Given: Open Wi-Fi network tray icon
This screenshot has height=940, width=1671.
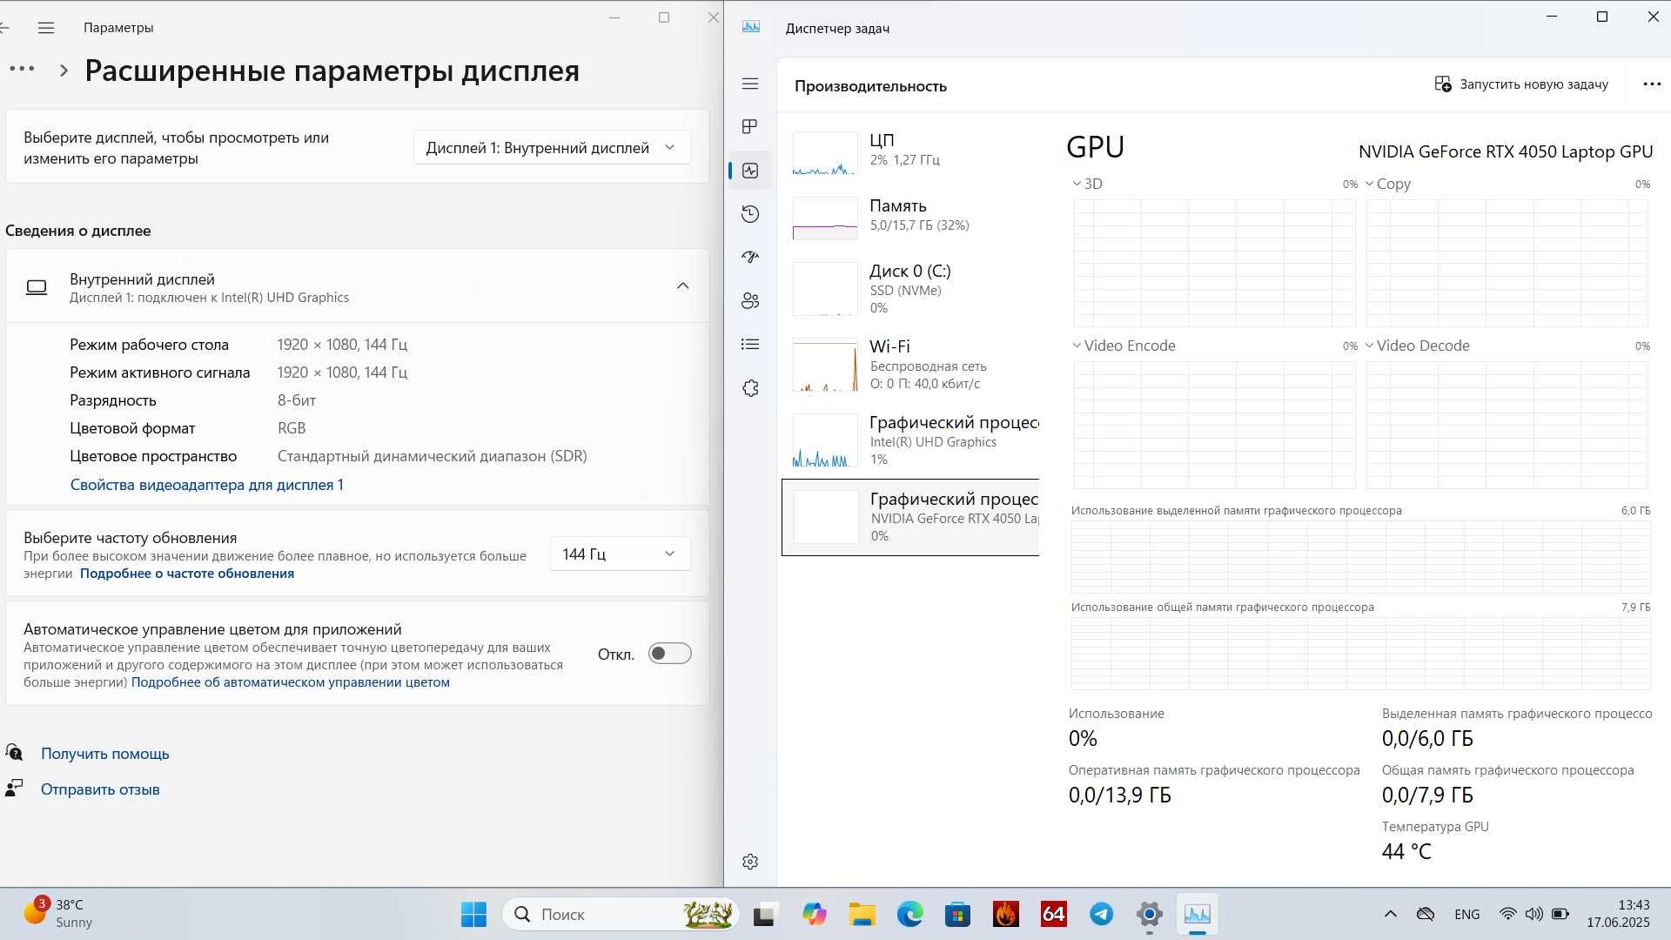Looking at the screenshot, I should (1507, 914).
